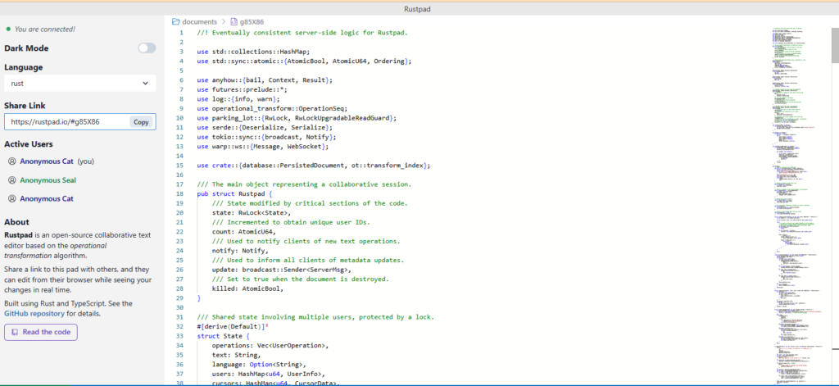
Task: Click the green connection status dot
Action: point(7,29)
